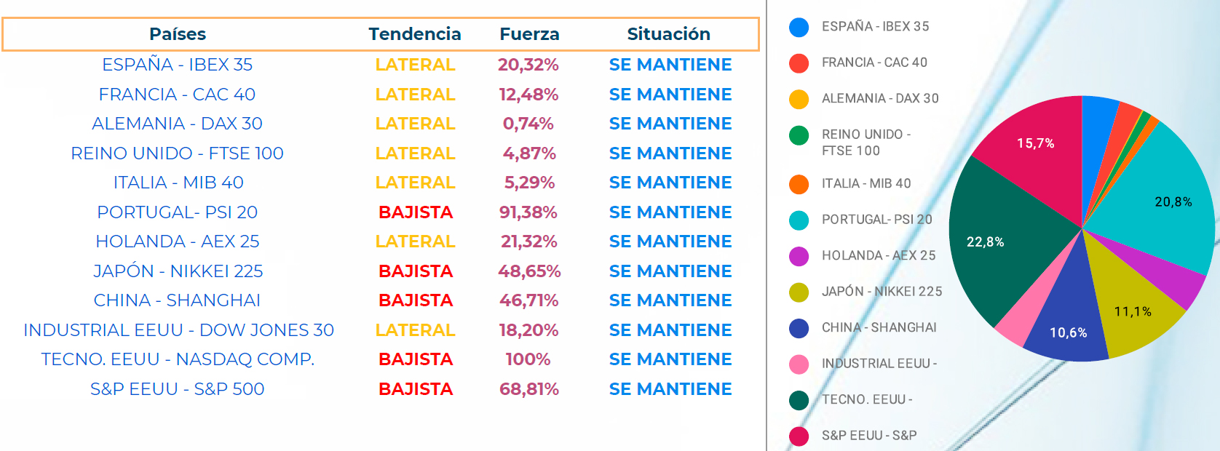
Task: Click ESPAÑA - IBEX 35 in the table
Action: point(178,65)
